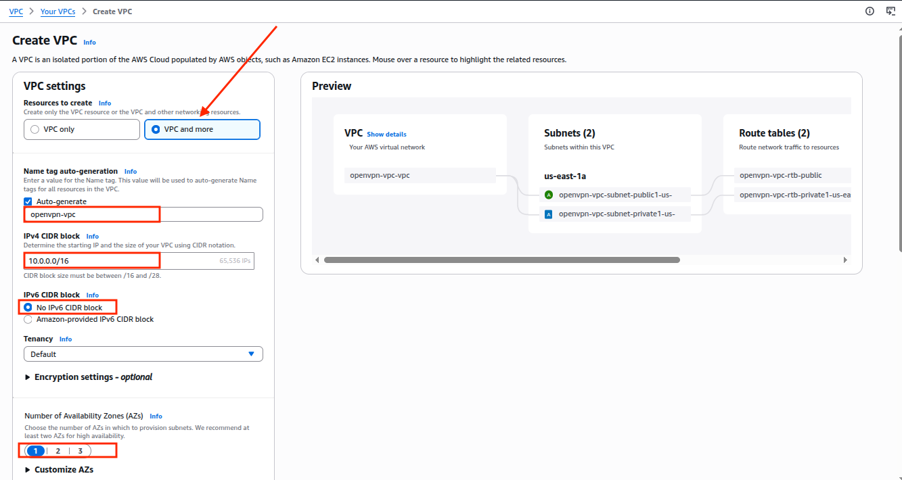Go to Your VPCs breadcrumb

click(x=58, y=11)
